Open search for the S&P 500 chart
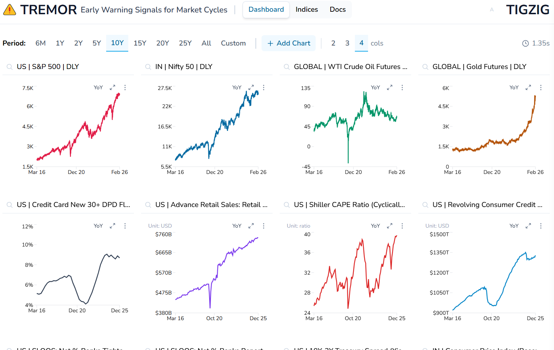 click(x=9, y=67)
